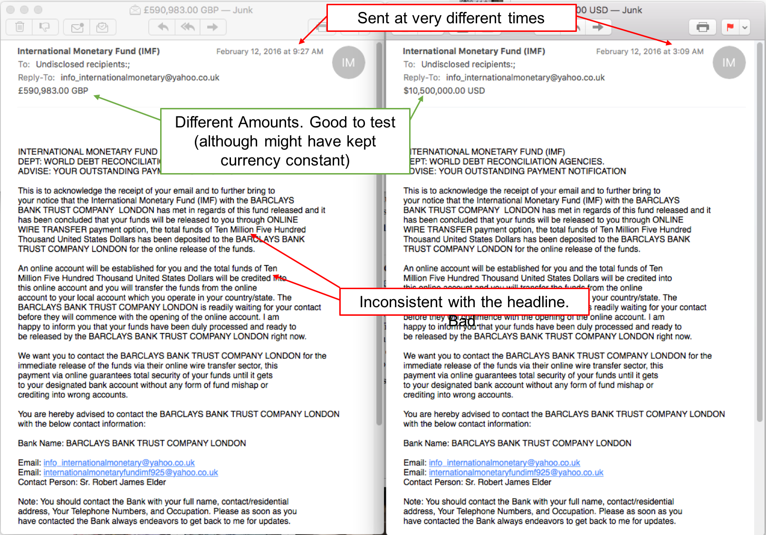Open internationalmonetaryfundimf925@yahoo.co.uk link in right email
The width and height of the screenshot is (766, 535).
coord(516,472)
